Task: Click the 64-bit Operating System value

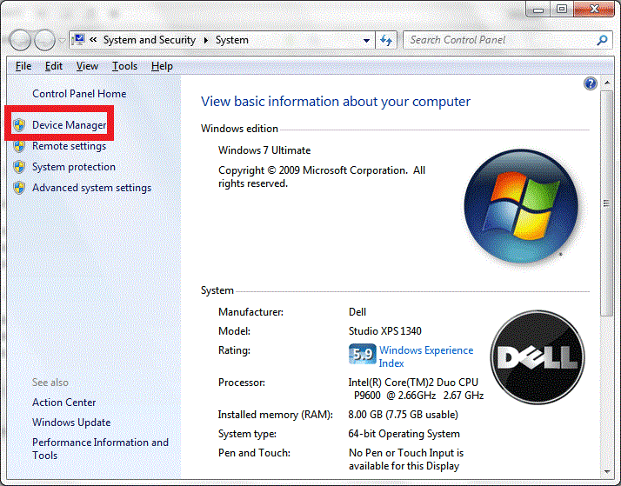Action: tap(404, 434)
